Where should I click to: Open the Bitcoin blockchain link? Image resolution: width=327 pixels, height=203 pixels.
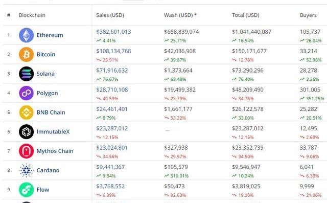tap(46, 54)
